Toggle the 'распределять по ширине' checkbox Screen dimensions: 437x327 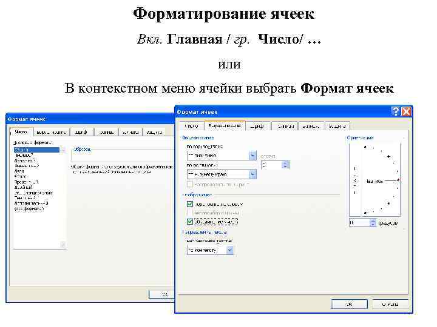point(189,184)
